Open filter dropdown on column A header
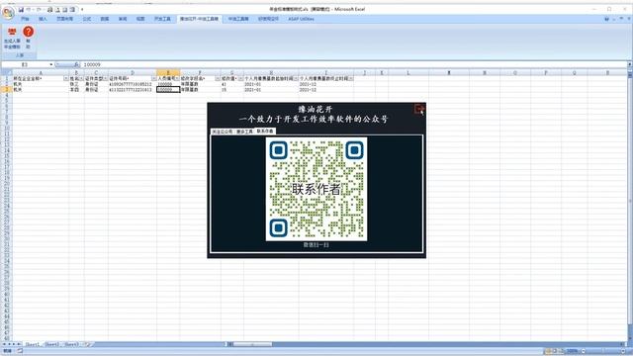Image resolution: width=633 pixels, height=356 pixels. (66, 78)
